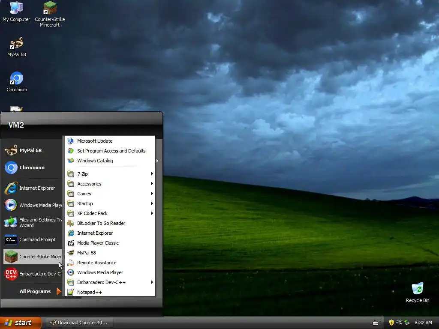This screenshot has width=439, height=329.
Task: Open the XP Codec Pack folder
Action: tap(110, 213)
